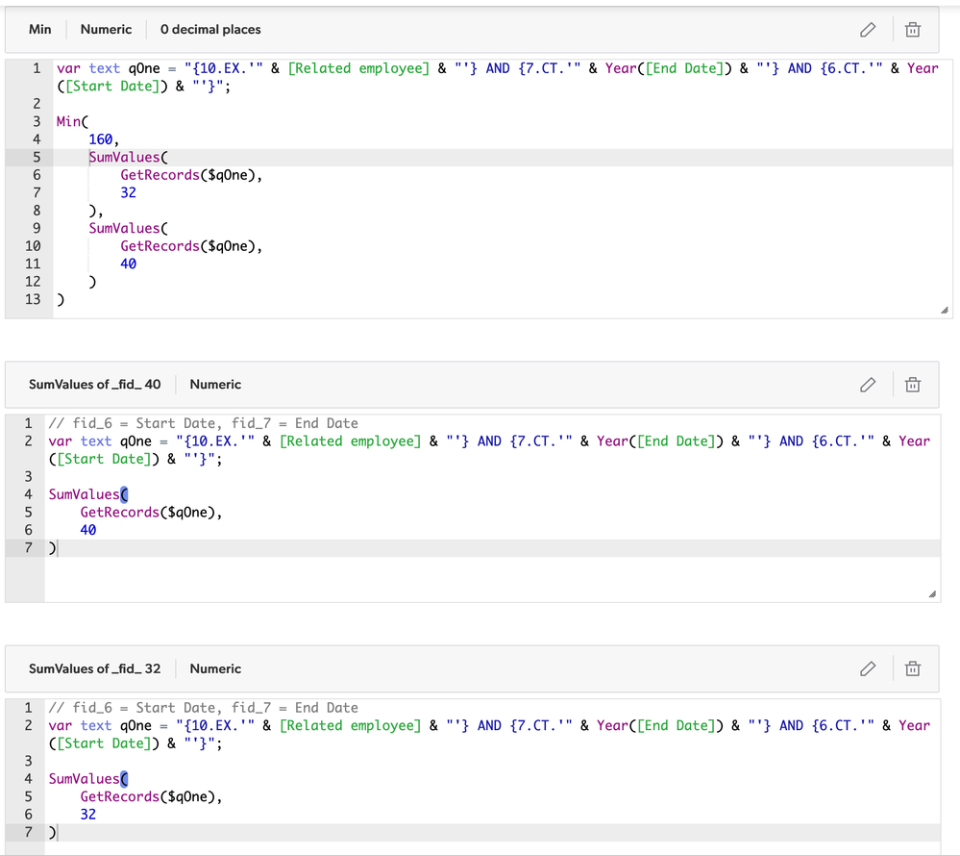Viewport: 960px width, 856px height.
Task: Click GetRecords($qOne) on line 6 of Min editor
Action: (187, 175)
